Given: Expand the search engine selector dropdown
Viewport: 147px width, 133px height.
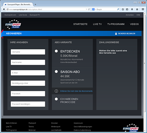Looking at the screenshot, I should coord(94,9).
